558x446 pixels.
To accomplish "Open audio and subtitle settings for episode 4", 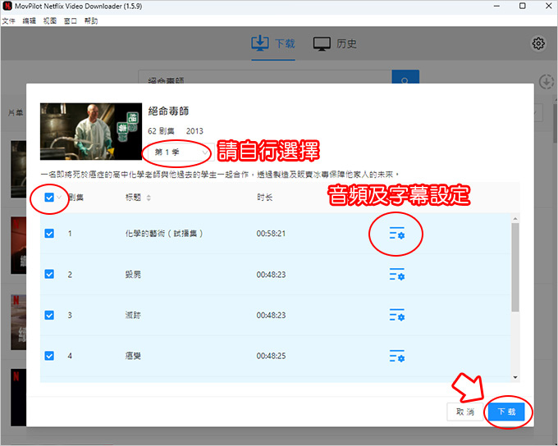I will [x=397, y=356].
